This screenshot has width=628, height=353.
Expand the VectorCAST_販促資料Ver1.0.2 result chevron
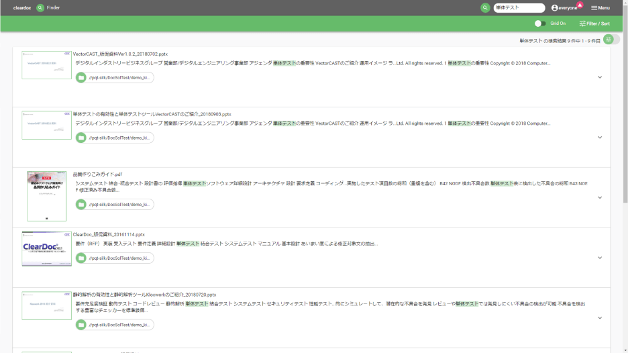pos(600,77)
